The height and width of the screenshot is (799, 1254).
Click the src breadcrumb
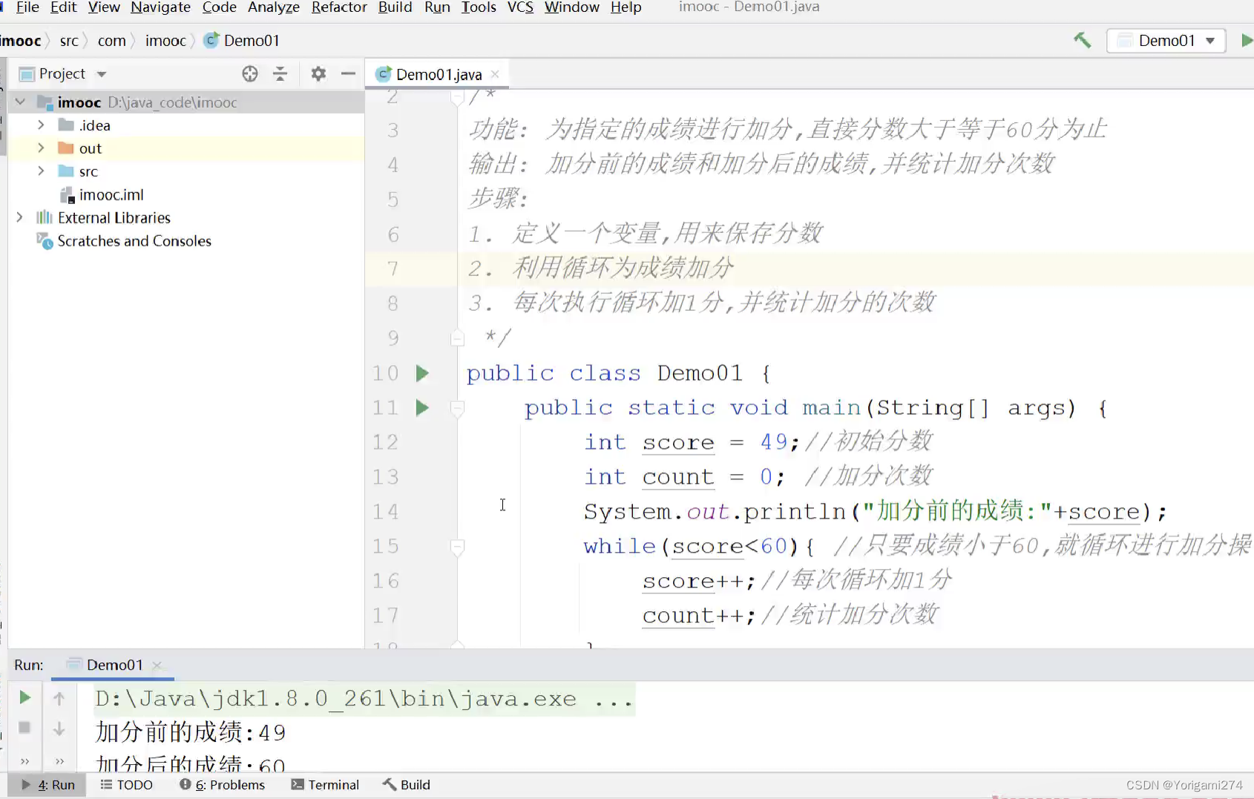[69, 41]
